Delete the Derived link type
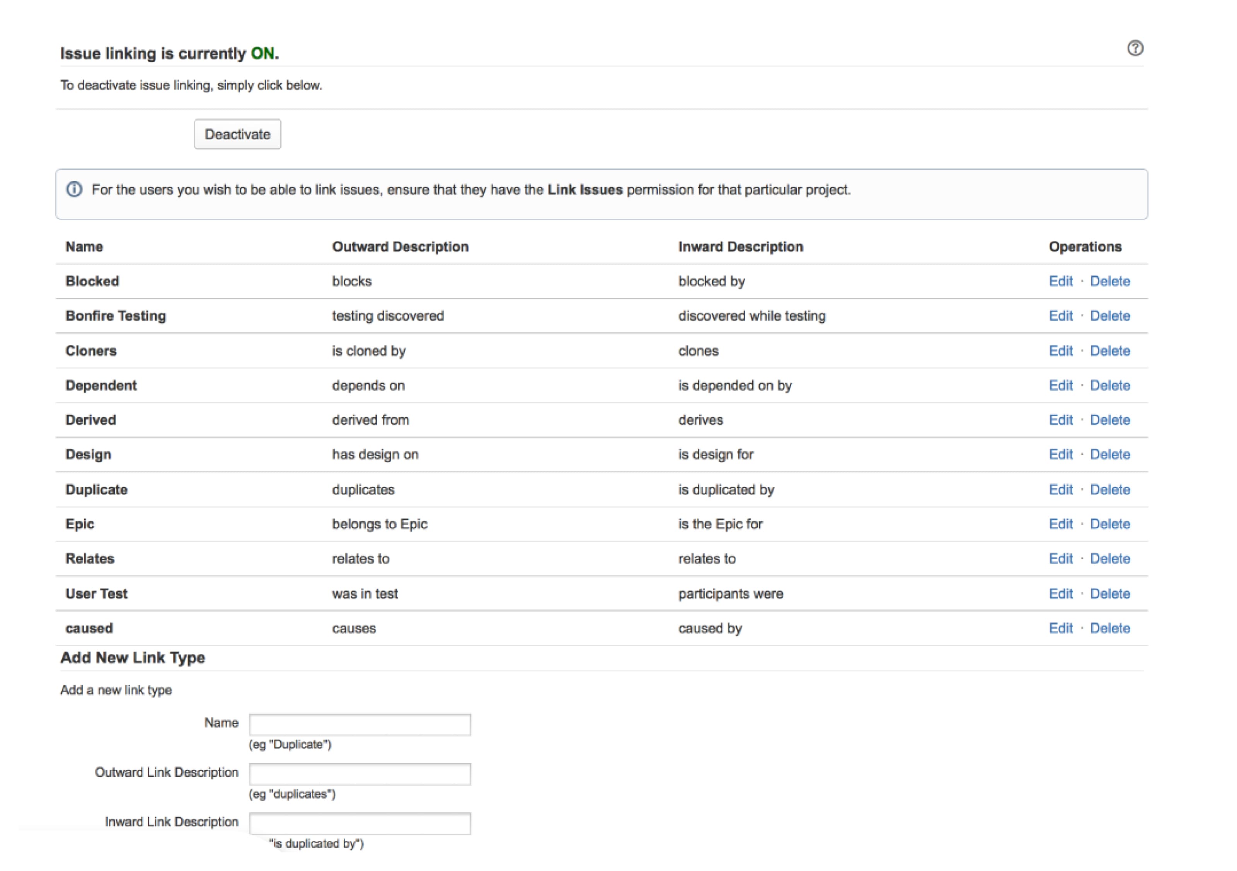 tap(1110, 420)
